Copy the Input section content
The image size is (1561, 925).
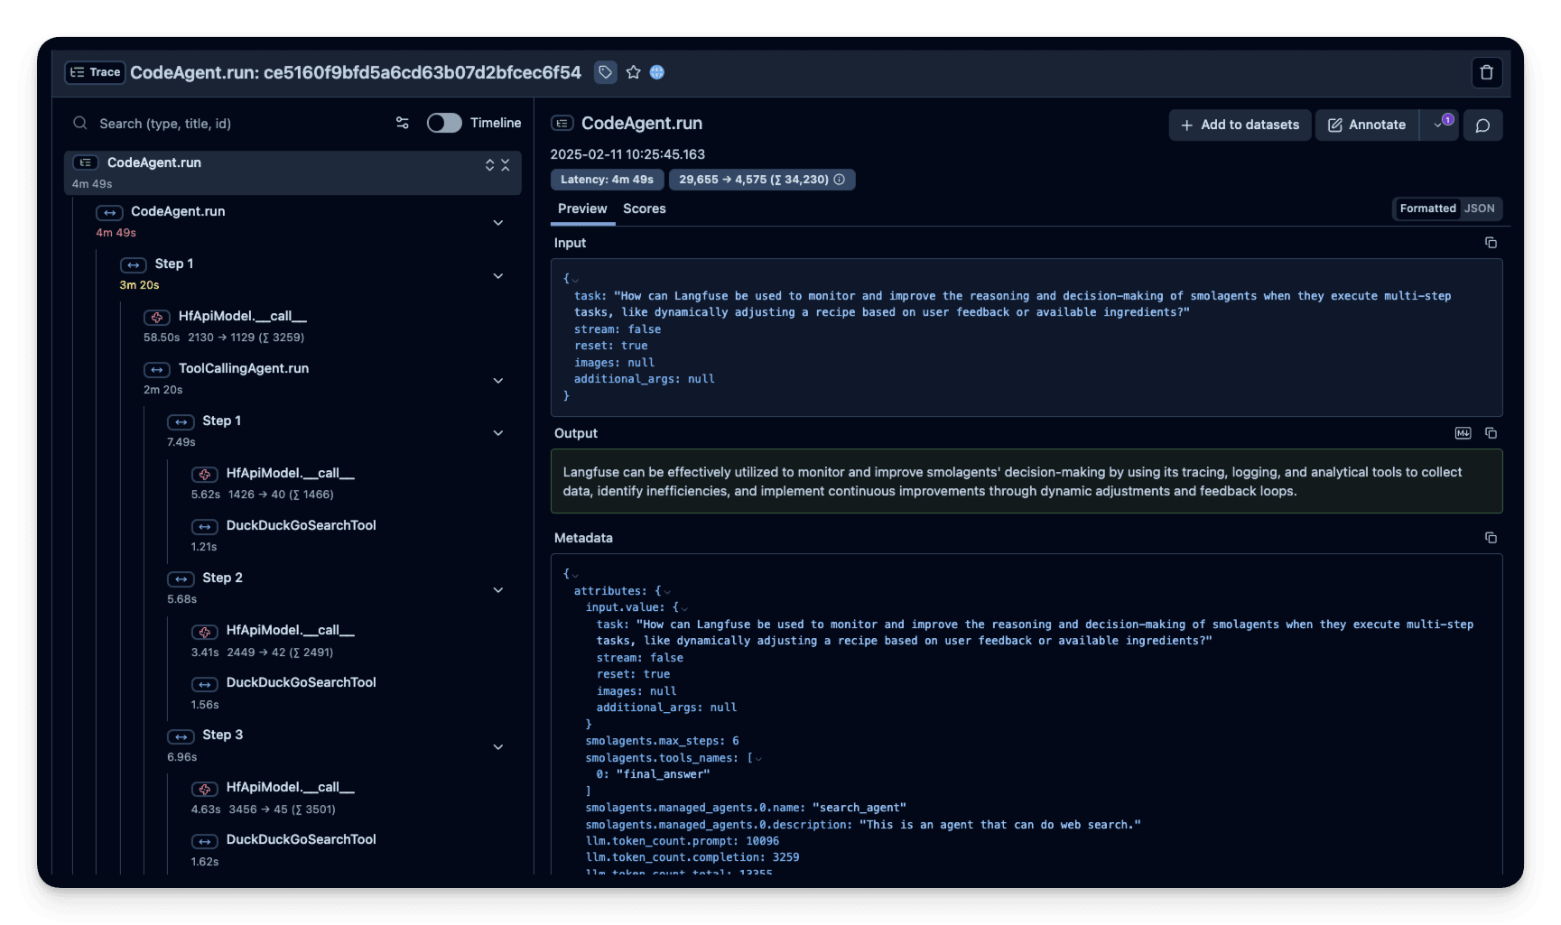1491,243
